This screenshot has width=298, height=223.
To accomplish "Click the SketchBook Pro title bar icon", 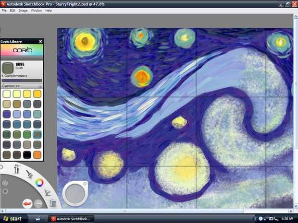I will pos(3,4).
